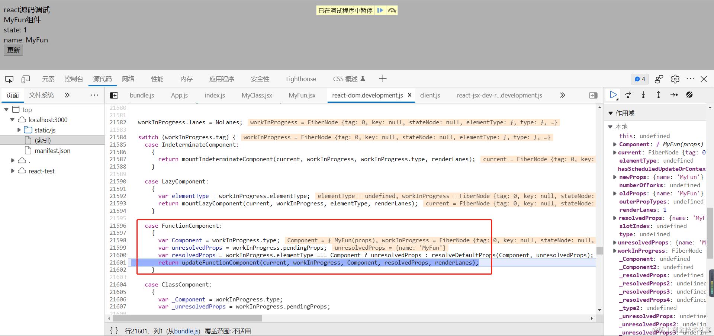
Task: Switch to index.js file tab
Action: click(215, 95)
